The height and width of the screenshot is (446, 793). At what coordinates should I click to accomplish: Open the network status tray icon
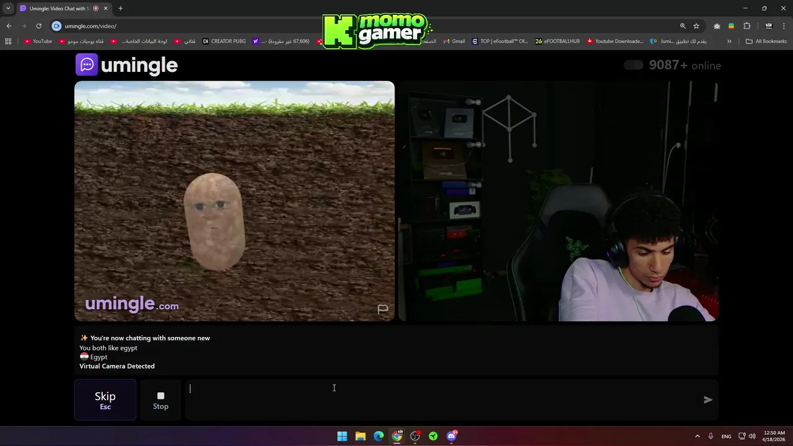click(742, 436)
